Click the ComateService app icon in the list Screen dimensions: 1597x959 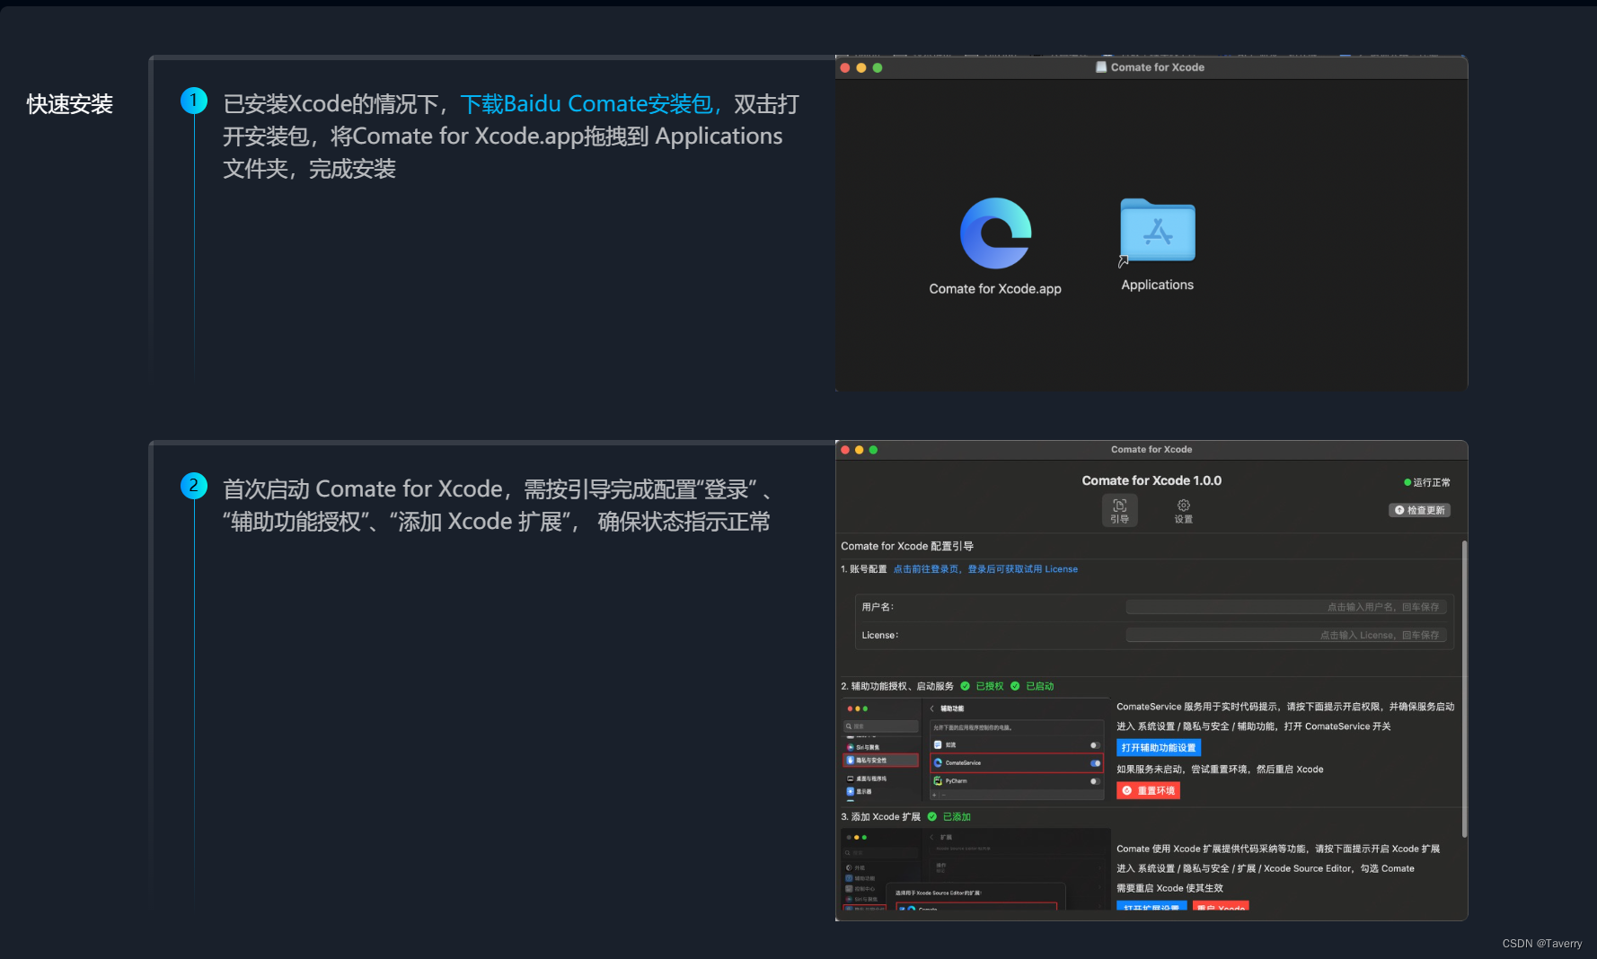938,763
